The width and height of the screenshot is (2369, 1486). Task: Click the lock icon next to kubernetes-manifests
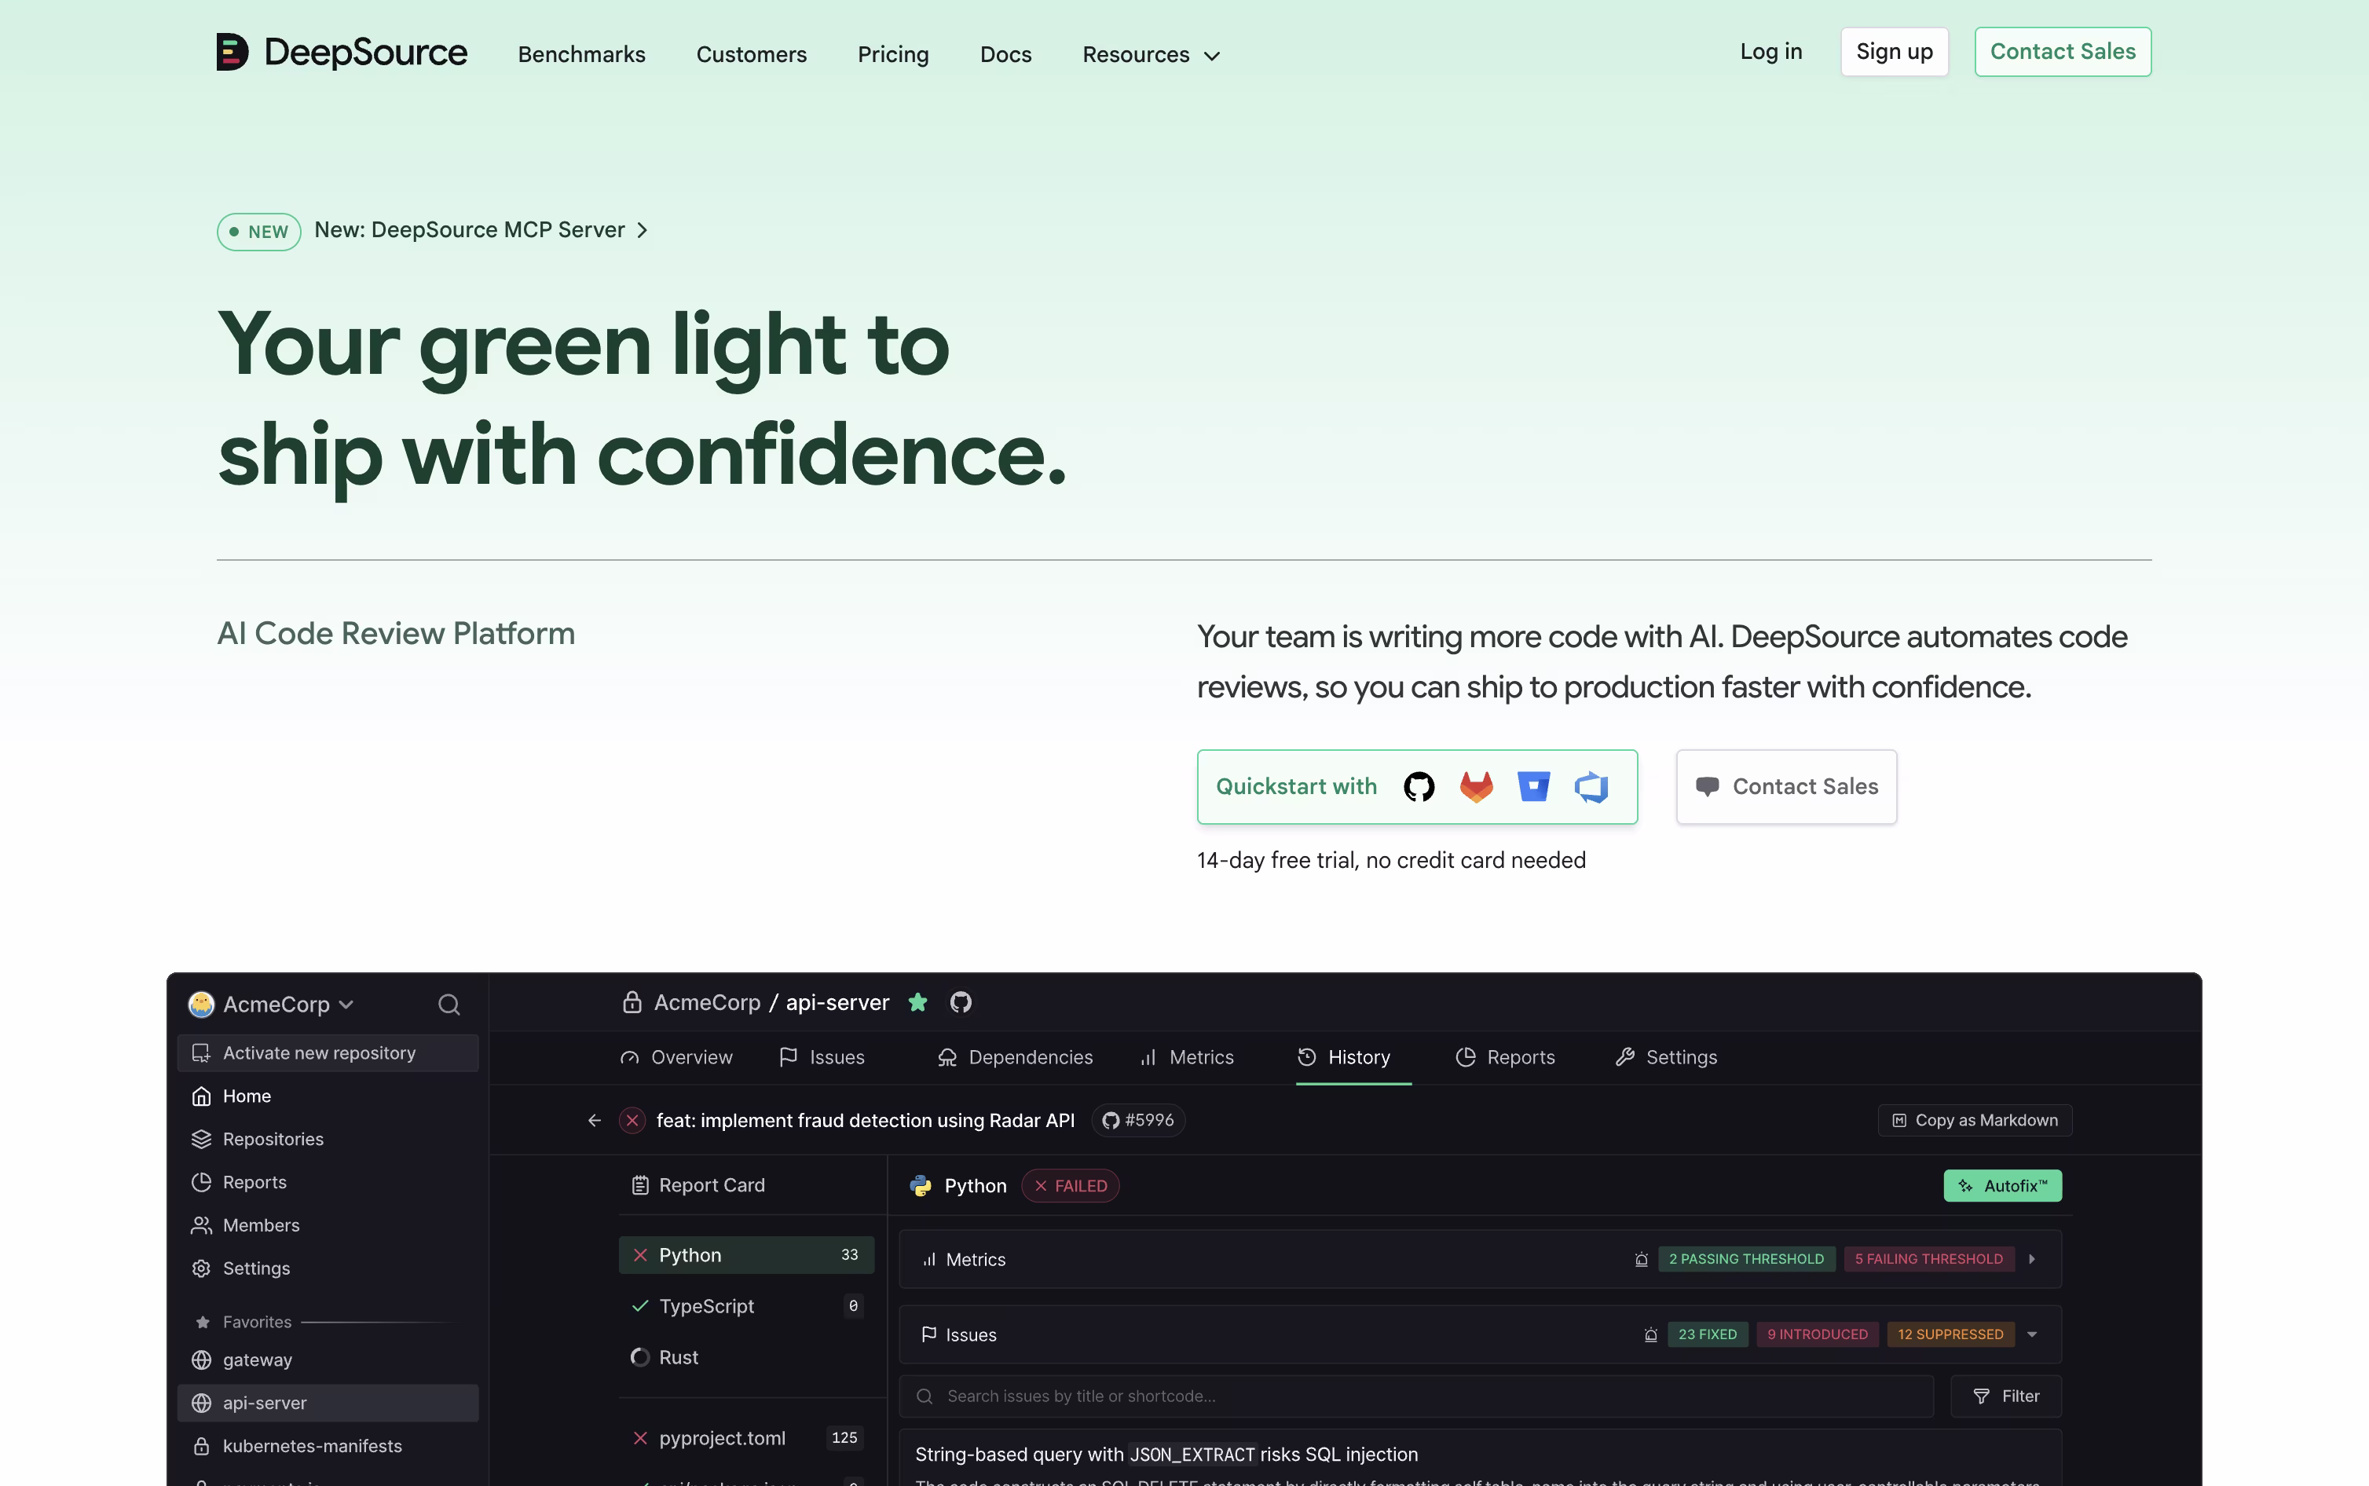click(x=201, y=1447)
